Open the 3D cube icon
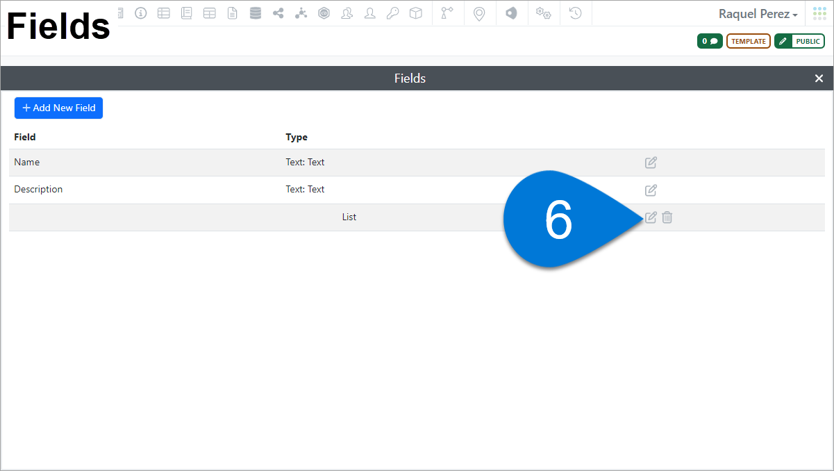The width and height of the screenshot is (834, 471). pos(416,13)
